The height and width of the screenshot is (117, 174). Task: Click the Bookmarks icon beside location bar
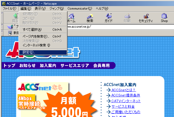point(10,27)
